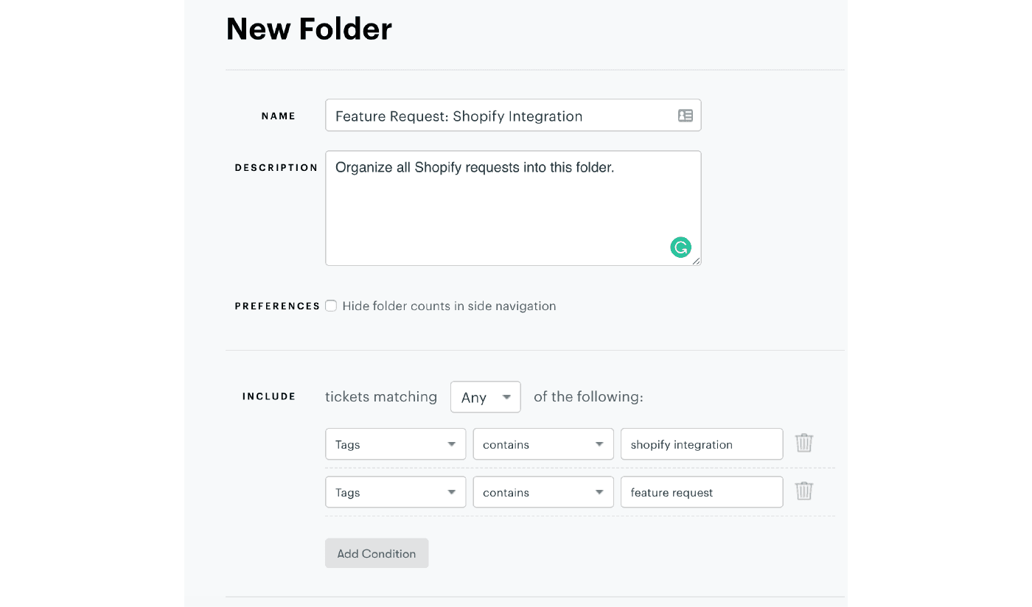This screenshot has width=1032, height=607.
Task: Enable Hide folder counts checkbox
Action: click(x=331, y=306)
